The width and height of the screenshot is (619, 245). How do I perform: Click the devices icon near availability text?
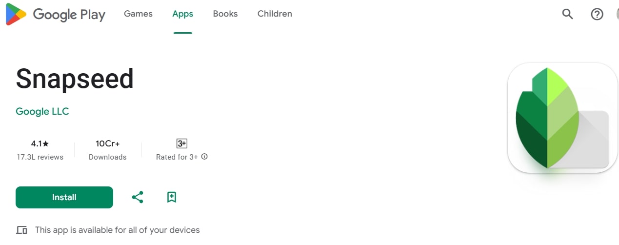(x=21, y=230)
